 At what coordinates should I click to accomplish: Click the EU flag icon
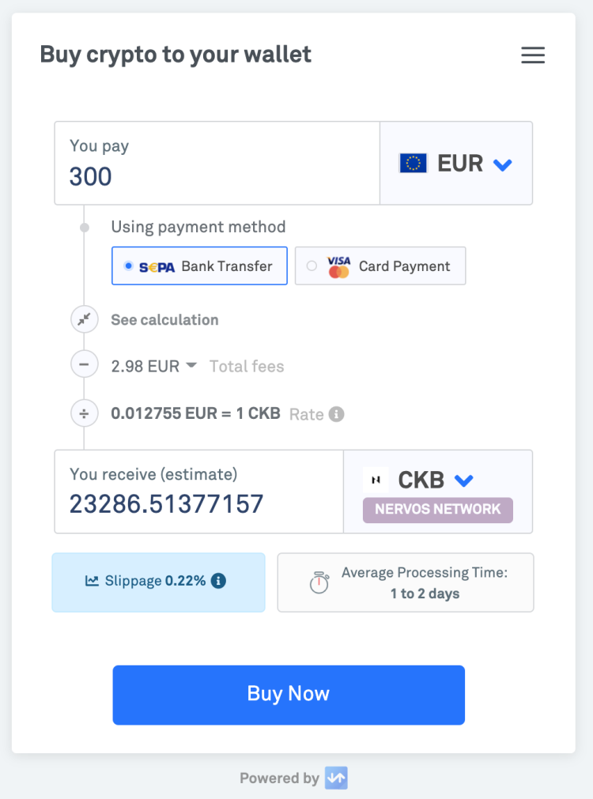tap(414, 164)
